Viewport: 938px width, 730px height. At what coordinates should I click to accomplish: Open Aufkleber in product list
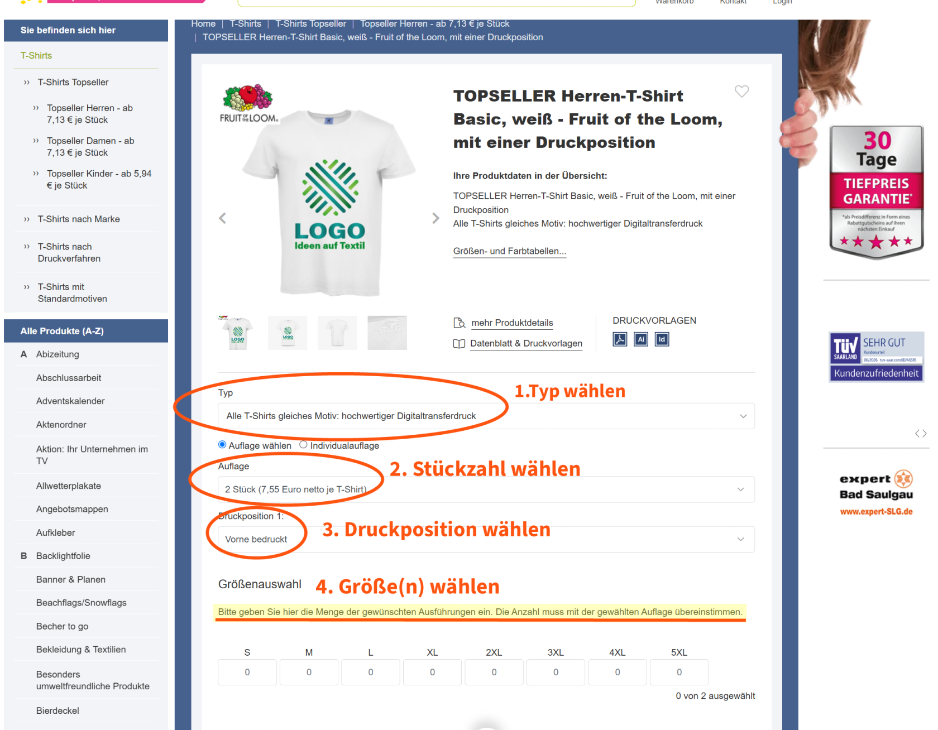(55, 532)
